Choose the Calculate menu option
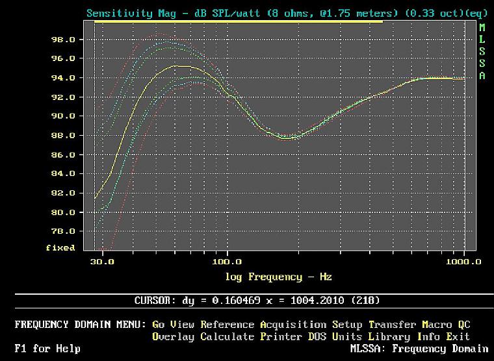This screenshot has height=361, width=494. [227, 337]
